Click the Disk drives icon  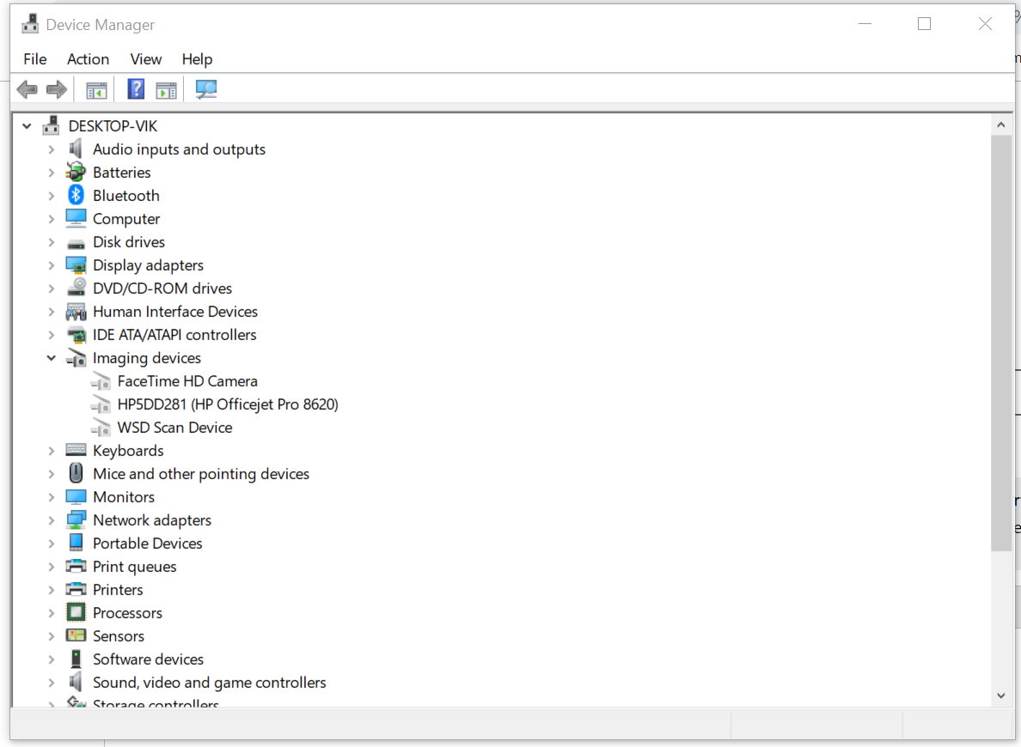coord(76,243)
